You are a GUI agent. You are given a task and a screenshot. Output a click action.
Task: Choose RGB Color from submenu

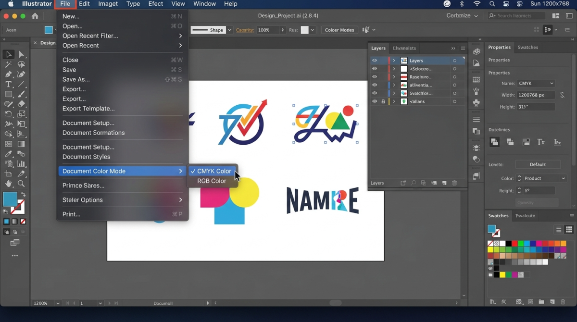tap(212, 181)
